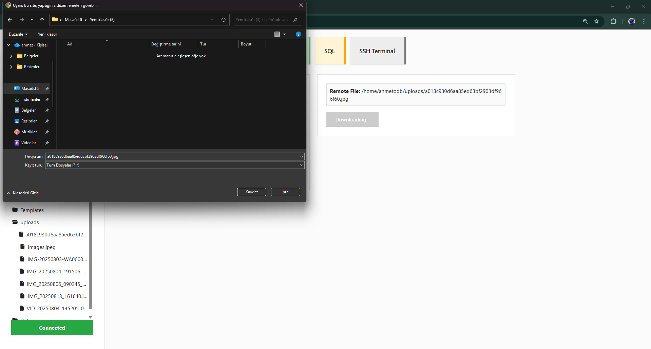This screenshot has height=349, width=651.
Task: Select the SQL tab
Action: (x=329, y=51)
